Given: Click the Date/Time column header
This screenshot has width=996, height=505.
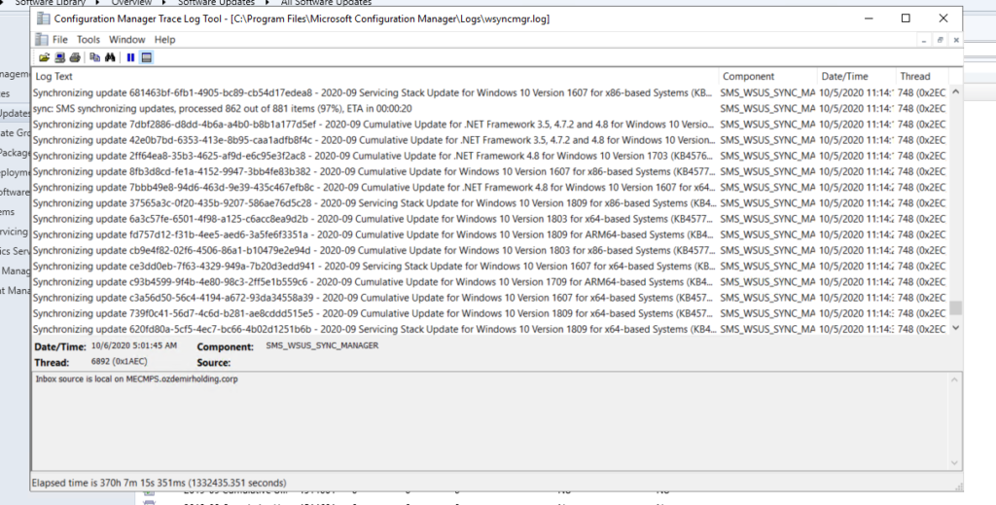Looking at the screenshot, I should pyautogui.click(x=856, y=76).
